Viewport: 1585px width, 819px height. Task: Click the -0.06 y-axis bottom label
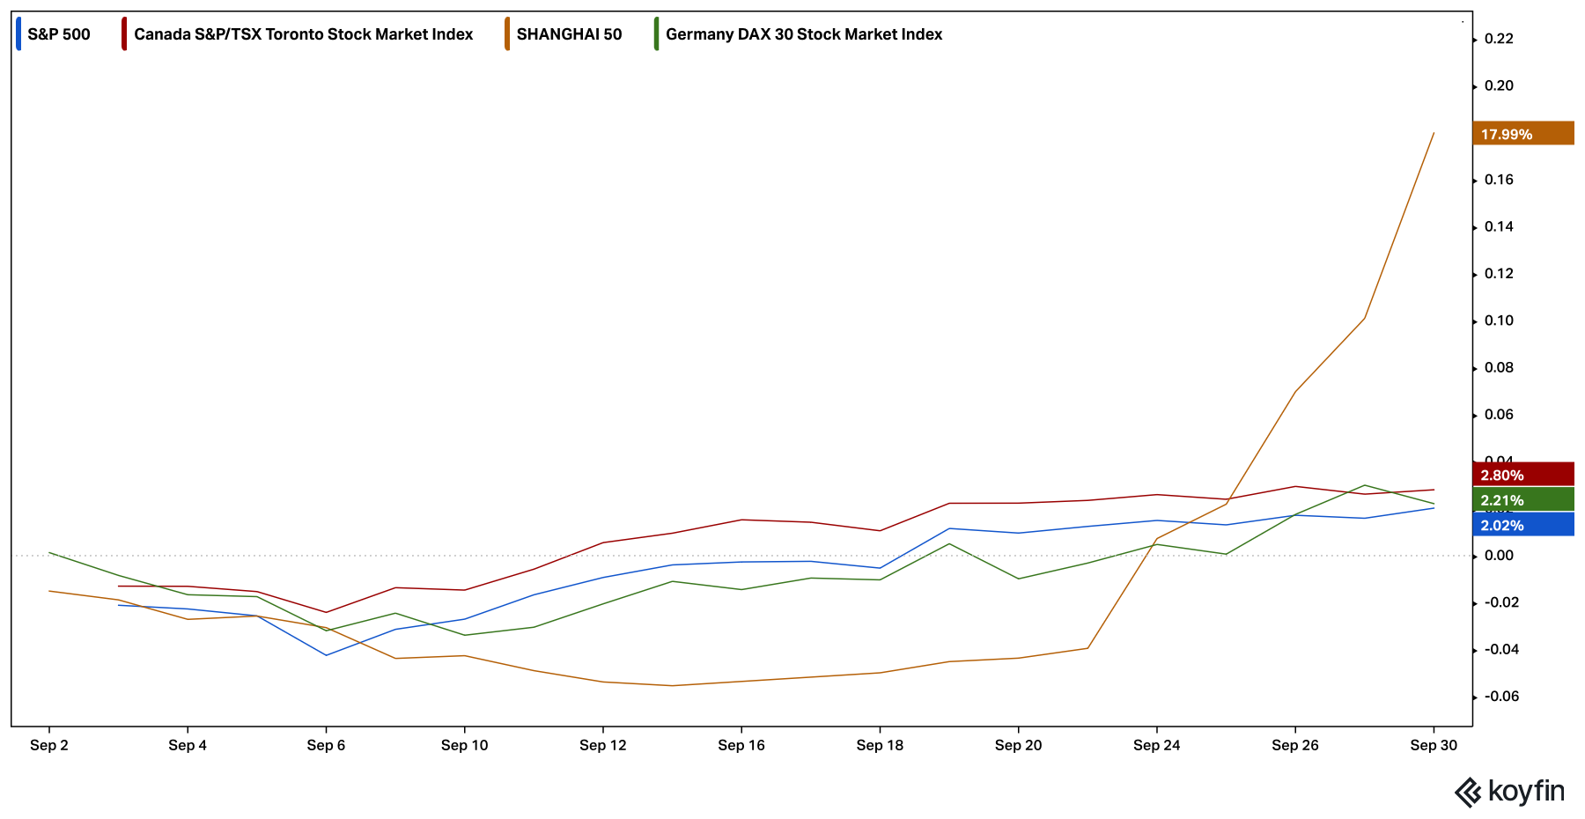pyautogui.click(x=1500, y=697)
